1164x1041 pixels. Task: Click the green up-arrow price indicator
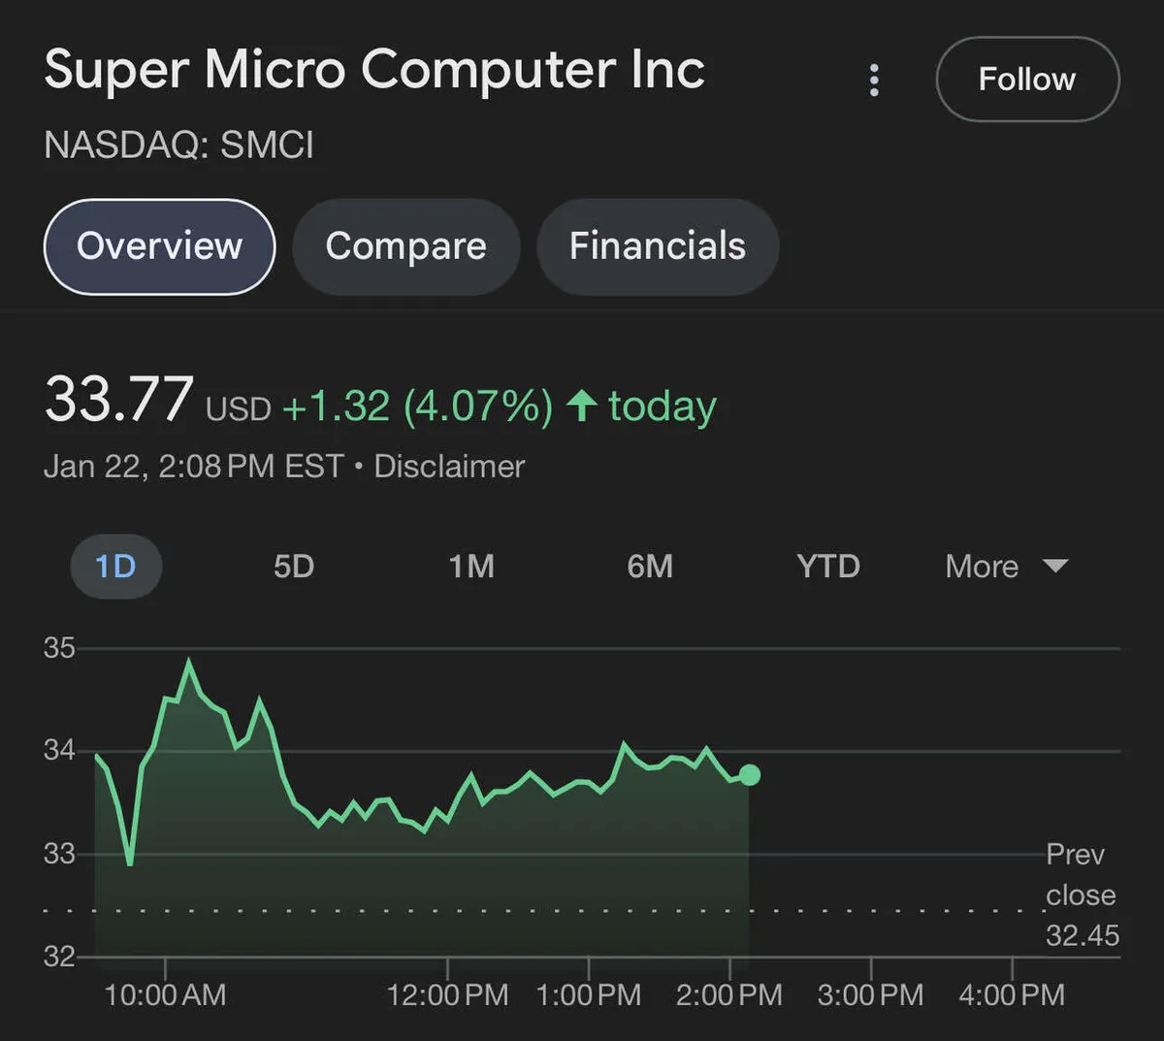point(581,406)
